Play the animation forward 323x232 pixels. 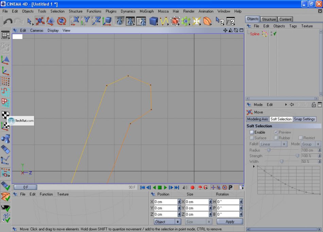(x=165, y=188)
